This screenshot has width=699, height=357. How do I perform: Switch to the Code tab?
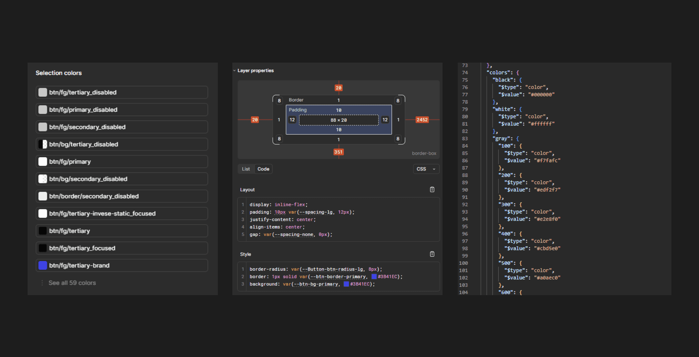[263, 169]
